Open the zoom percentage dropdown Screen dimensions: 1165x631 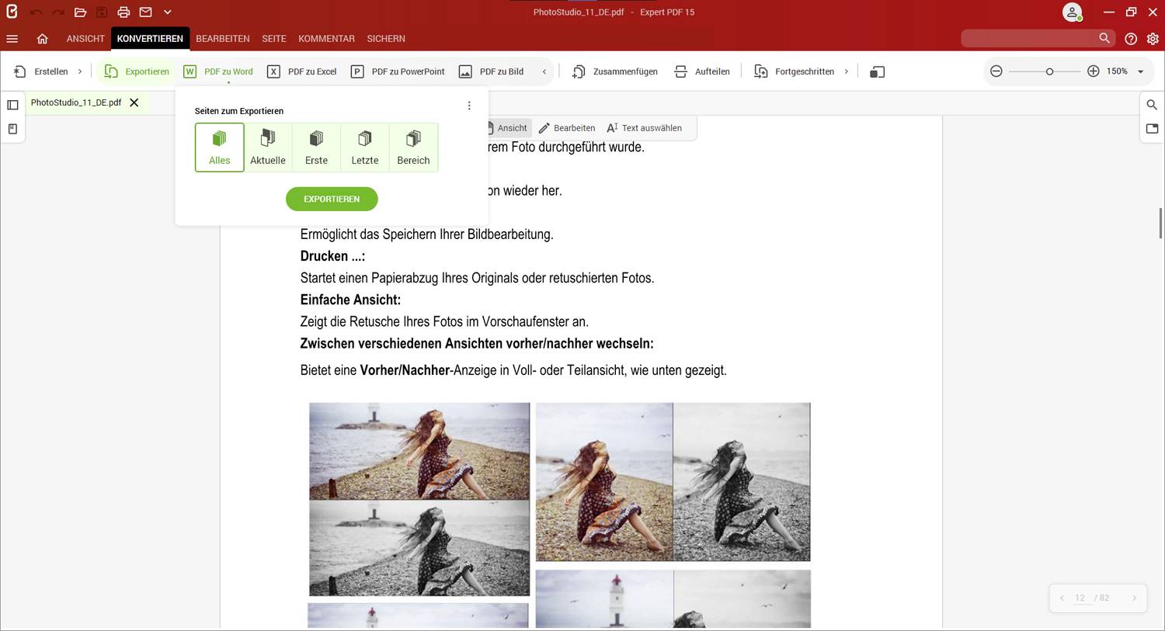(1139, 71)
